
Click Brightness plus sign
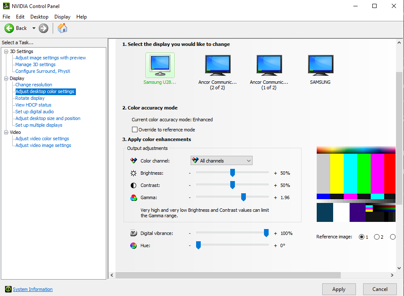(x=275, y=173)
